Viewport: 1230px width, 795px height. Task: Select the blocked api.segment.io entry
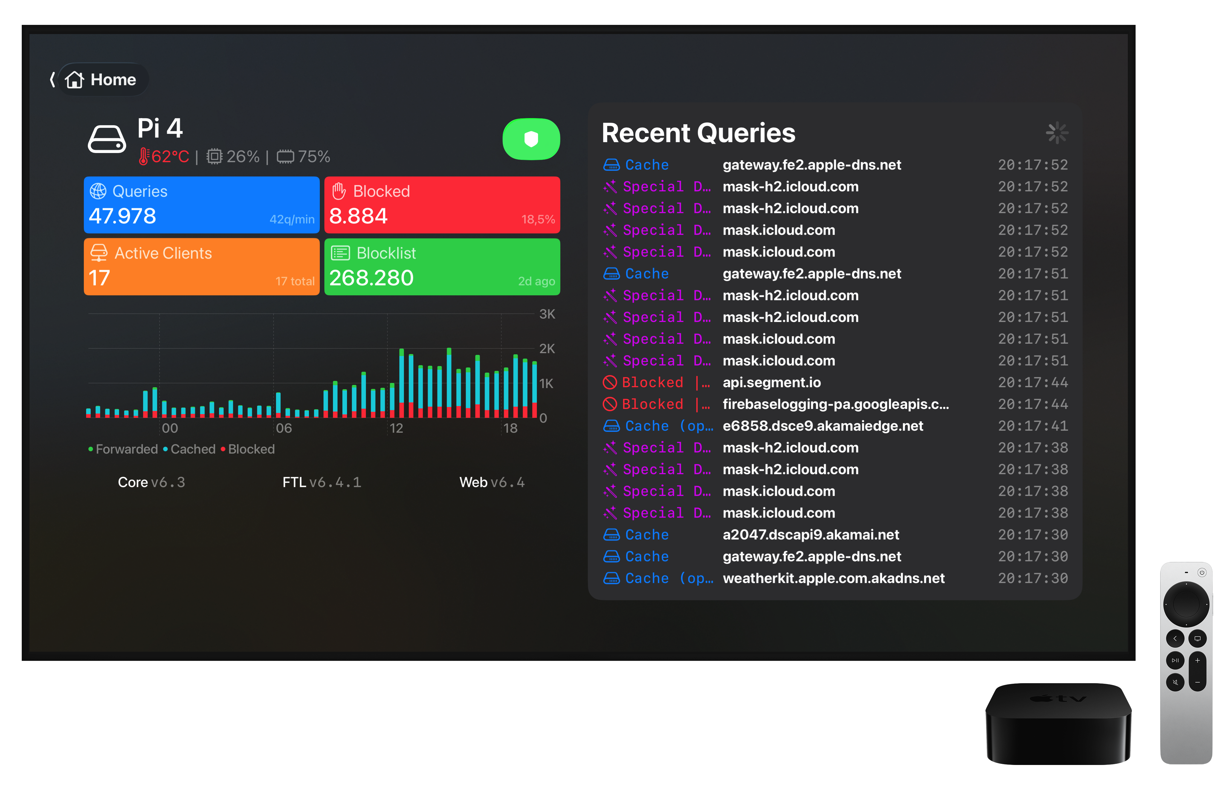point(771,382)
